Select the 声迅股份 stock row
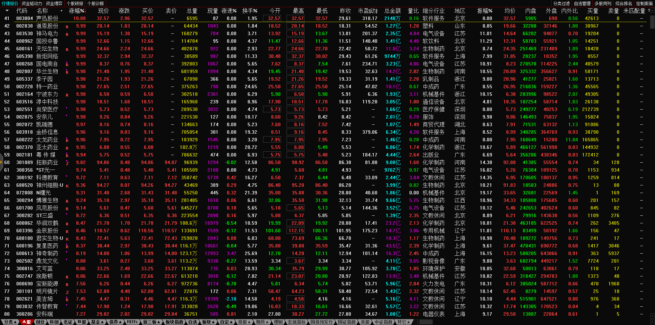Screen dimensions: 655x325 click(x=47, y=18)
